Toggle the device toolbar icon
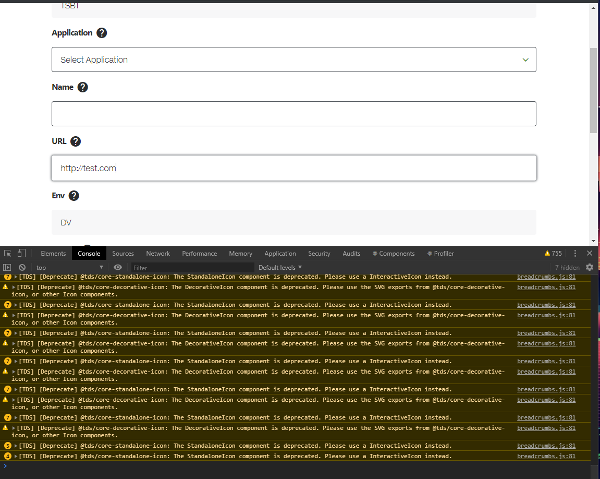This screenshot has height=479, width=600. click(x=21, y=253)
